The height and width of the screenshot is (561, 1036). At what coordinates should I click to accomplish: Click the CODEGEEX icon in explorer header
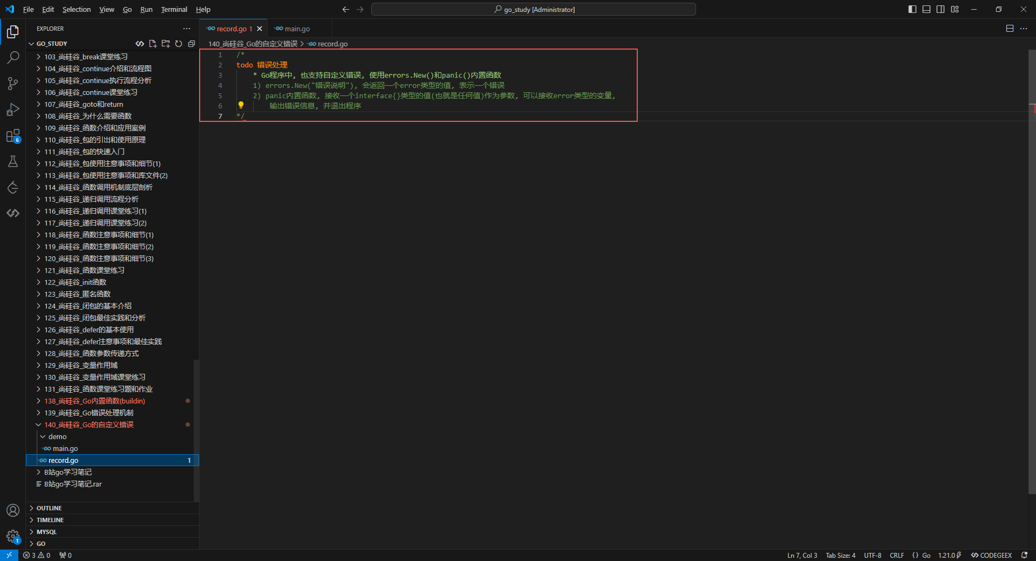140,44
